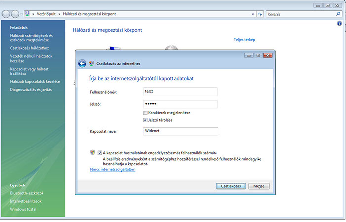Open the Teljes térkép link
Viewport: 346px width, 222px height.
(x=244, y=40)
